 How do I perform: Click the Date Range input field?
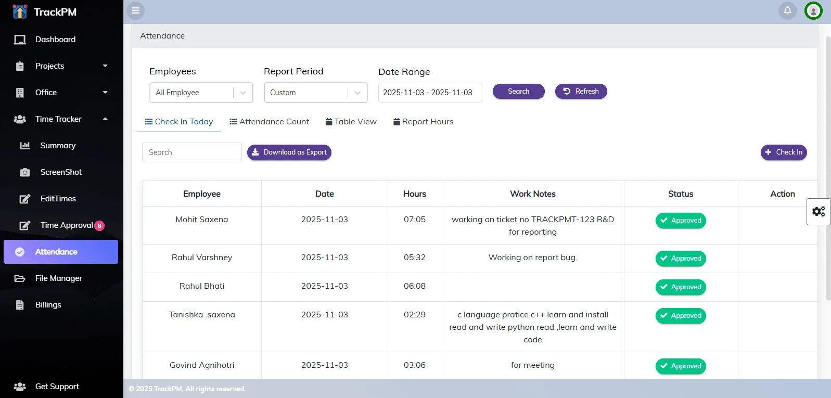pyautogui.click(x=430, y=93)
